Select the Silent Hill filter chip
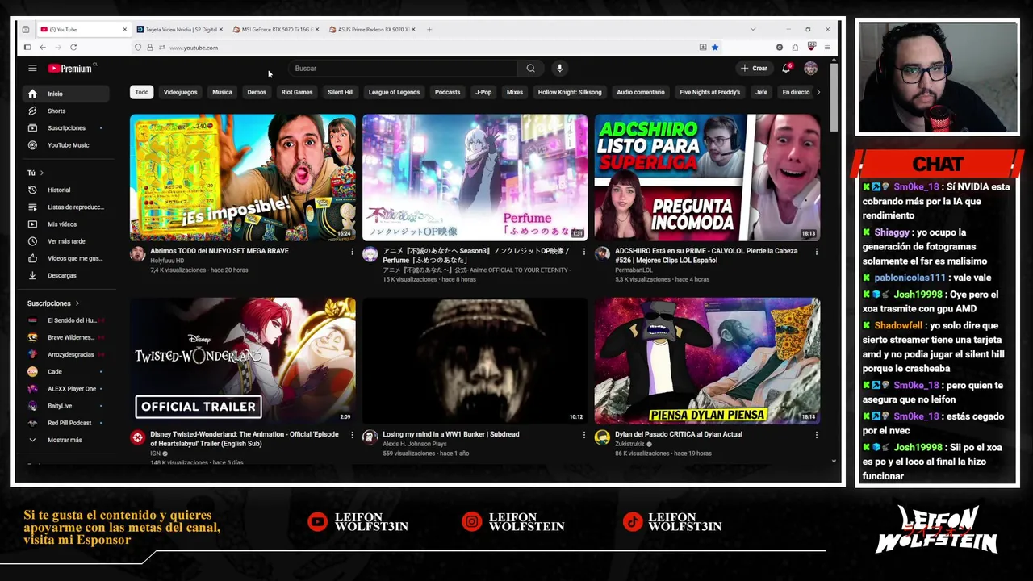This screenshot has width=1033, height=581. [341, 92]
